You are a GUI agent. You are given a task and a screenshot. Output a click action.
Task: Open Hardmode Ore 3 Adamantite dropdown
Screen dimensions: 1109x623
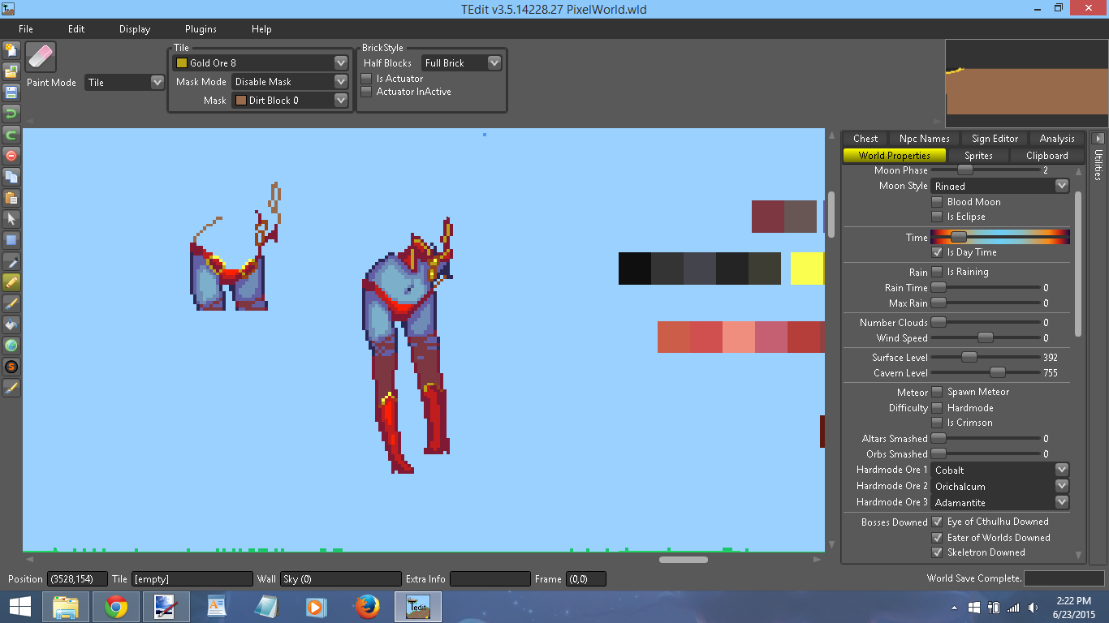click(x=1000, y=502)
